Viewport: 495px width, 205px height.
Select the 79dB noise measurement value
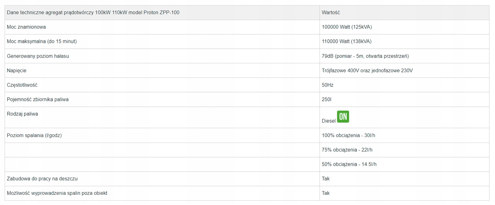click(365, 56)
